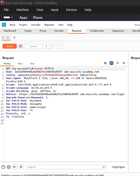Click the session cookie value text
Image resolution: width=140 pixels, height=176 pixels.
[54, 75]
